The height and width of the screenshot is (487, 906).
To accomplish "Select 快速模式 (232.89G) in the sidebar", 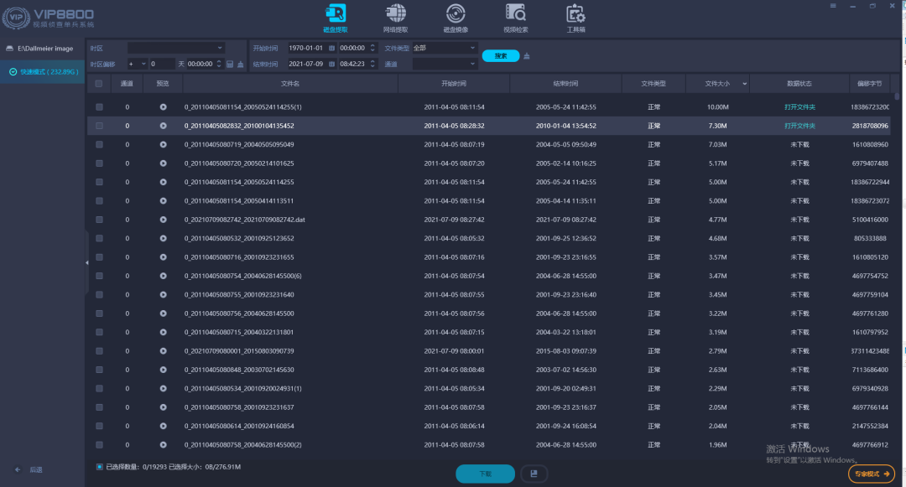I will (x=44, y=72).
